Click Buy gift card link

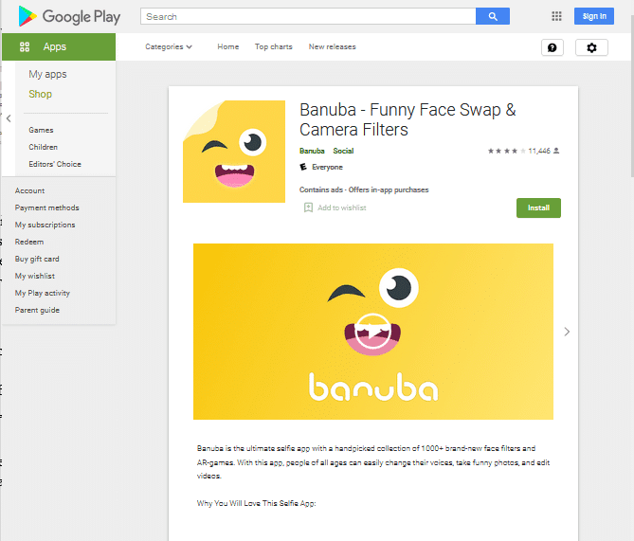pyautogui.click(x=37, y=259)
